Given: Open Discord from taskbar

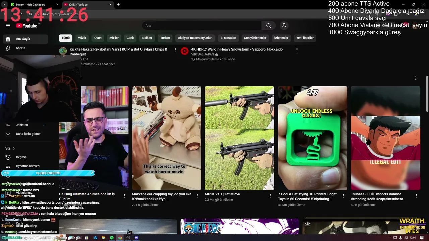Looking at the screenshot, I should pos(136,238).
